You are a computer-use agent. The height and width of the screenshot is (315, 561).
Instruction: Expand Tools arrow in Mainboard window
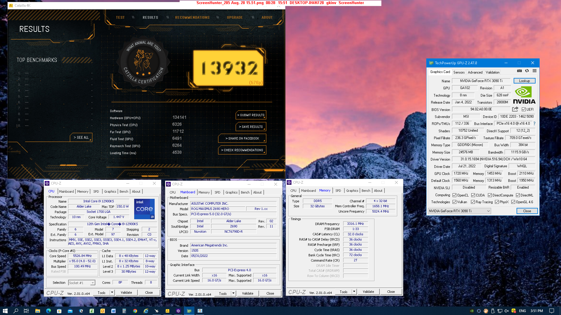tap(233, 293)
